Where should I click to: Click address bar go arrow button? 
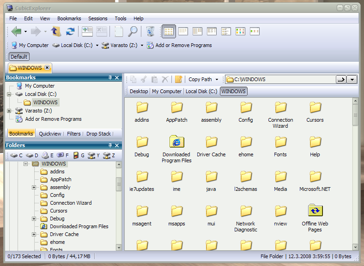click(341, 79)
